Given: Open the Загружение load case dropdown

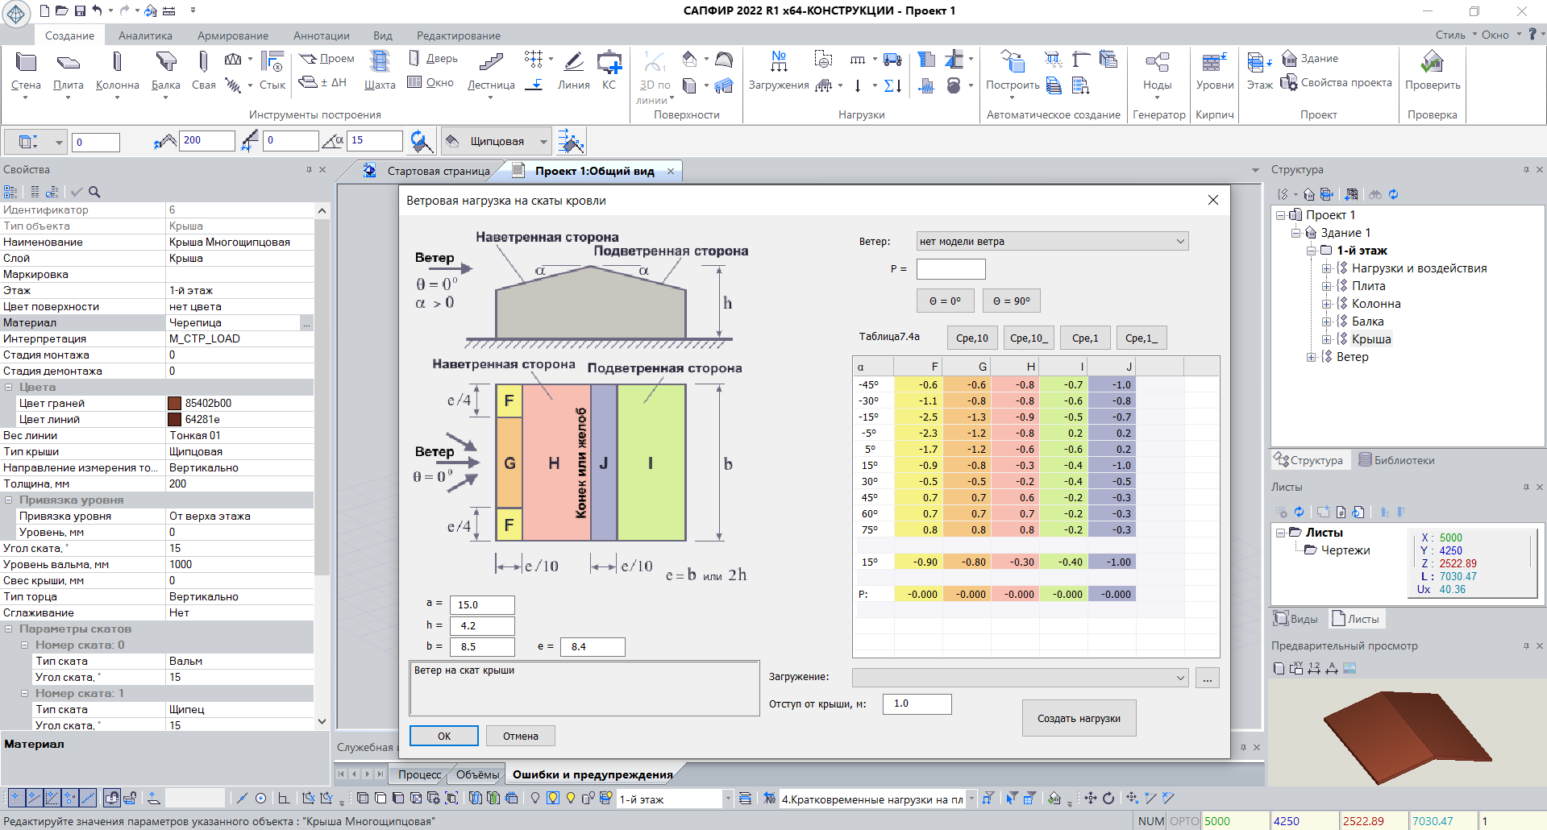Looking at the screenshot, I should [x=1019, y=678].
